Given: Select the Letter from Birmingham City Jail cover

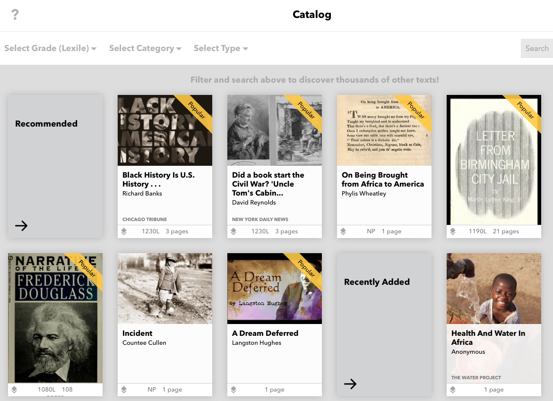Looking at the screenshot, I should (494, 161).
